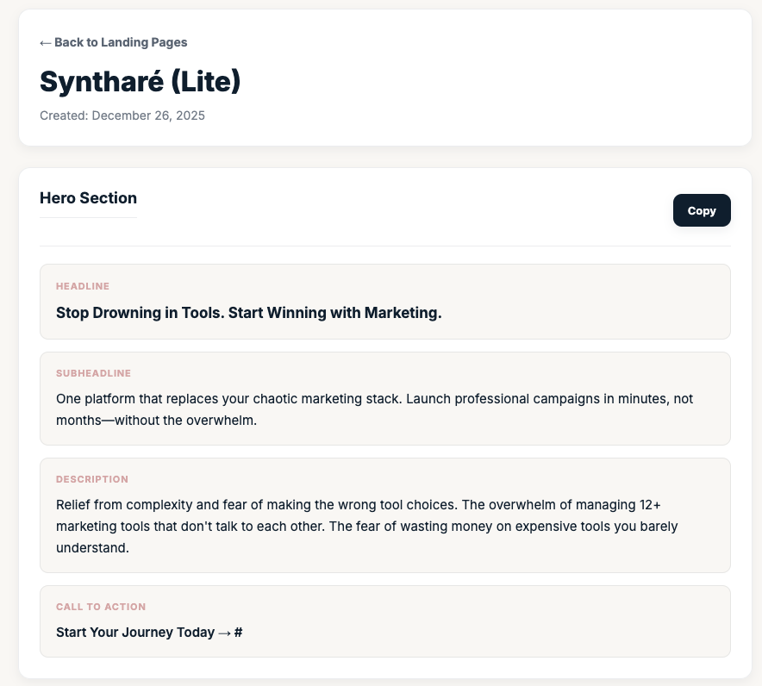Open Back to Landing Pages

(113, 42)
